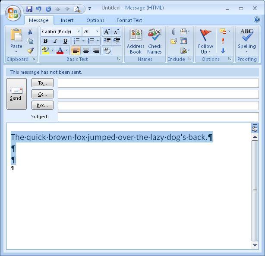Expand the Paste options arrow
The image size is (265, 256).
pyautogui.click(x=16, y=51)
